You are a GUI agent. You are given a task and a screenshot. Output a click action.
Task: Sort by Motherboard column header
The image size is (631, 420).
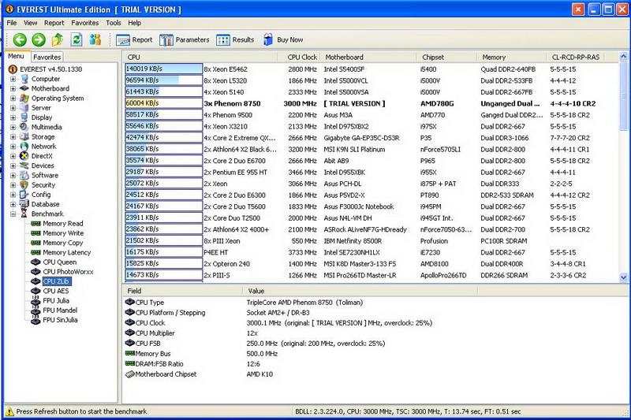click(368, 57)
